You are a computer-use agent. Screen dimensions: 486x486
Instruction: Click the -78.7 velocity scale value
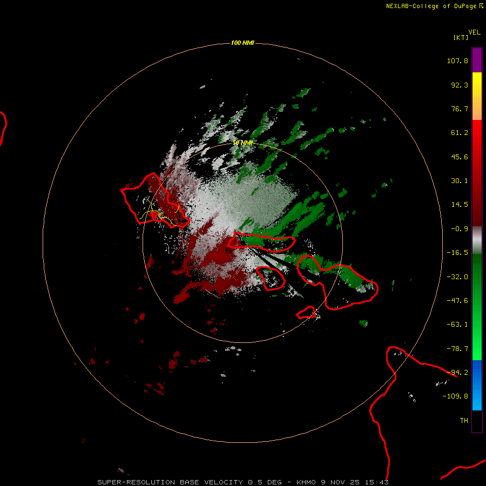point(457,349)
